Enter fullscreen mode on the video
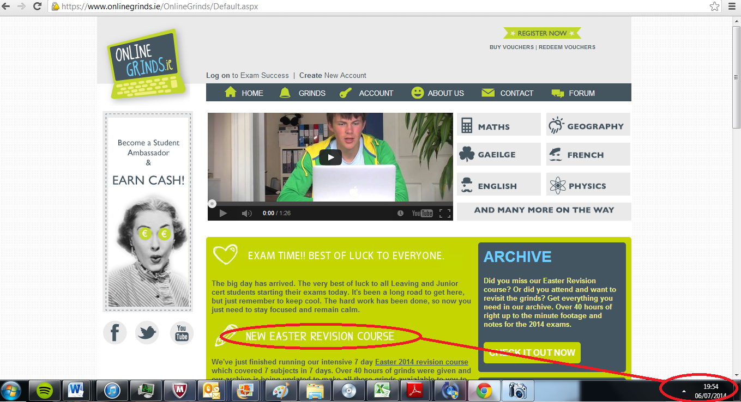This screenshot has height=402, width=741. click(x=445, y=213)
